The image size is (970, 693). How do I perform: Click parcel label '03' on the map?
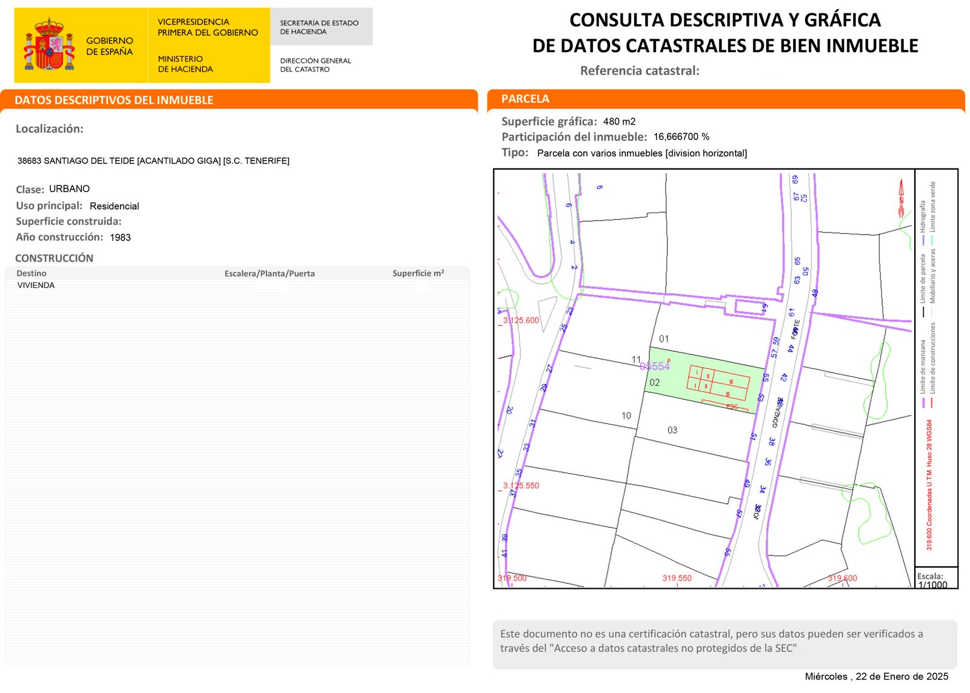point(672,430)
